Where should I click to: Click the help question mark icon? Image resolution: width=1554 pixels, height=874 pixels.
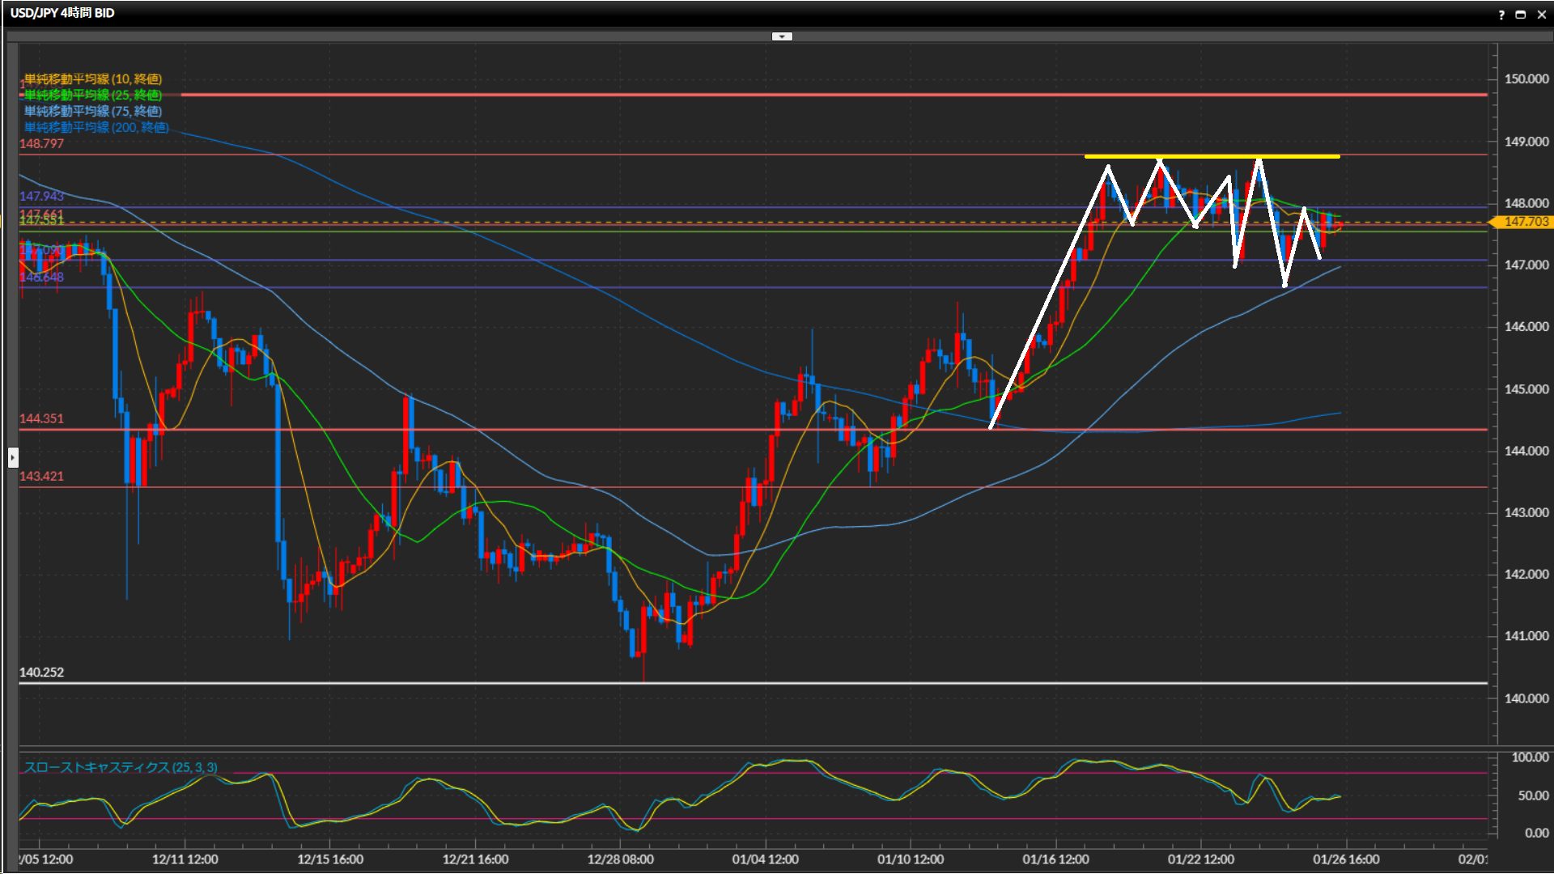(1501, 14)
